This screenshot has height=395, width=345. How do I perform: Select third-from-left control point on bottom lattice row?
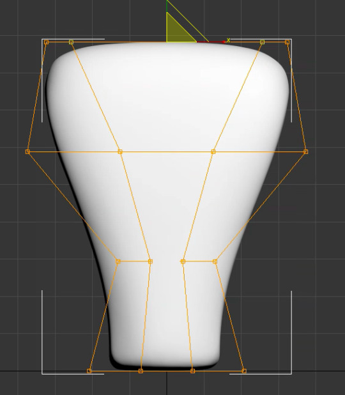(x=193, y=371)
